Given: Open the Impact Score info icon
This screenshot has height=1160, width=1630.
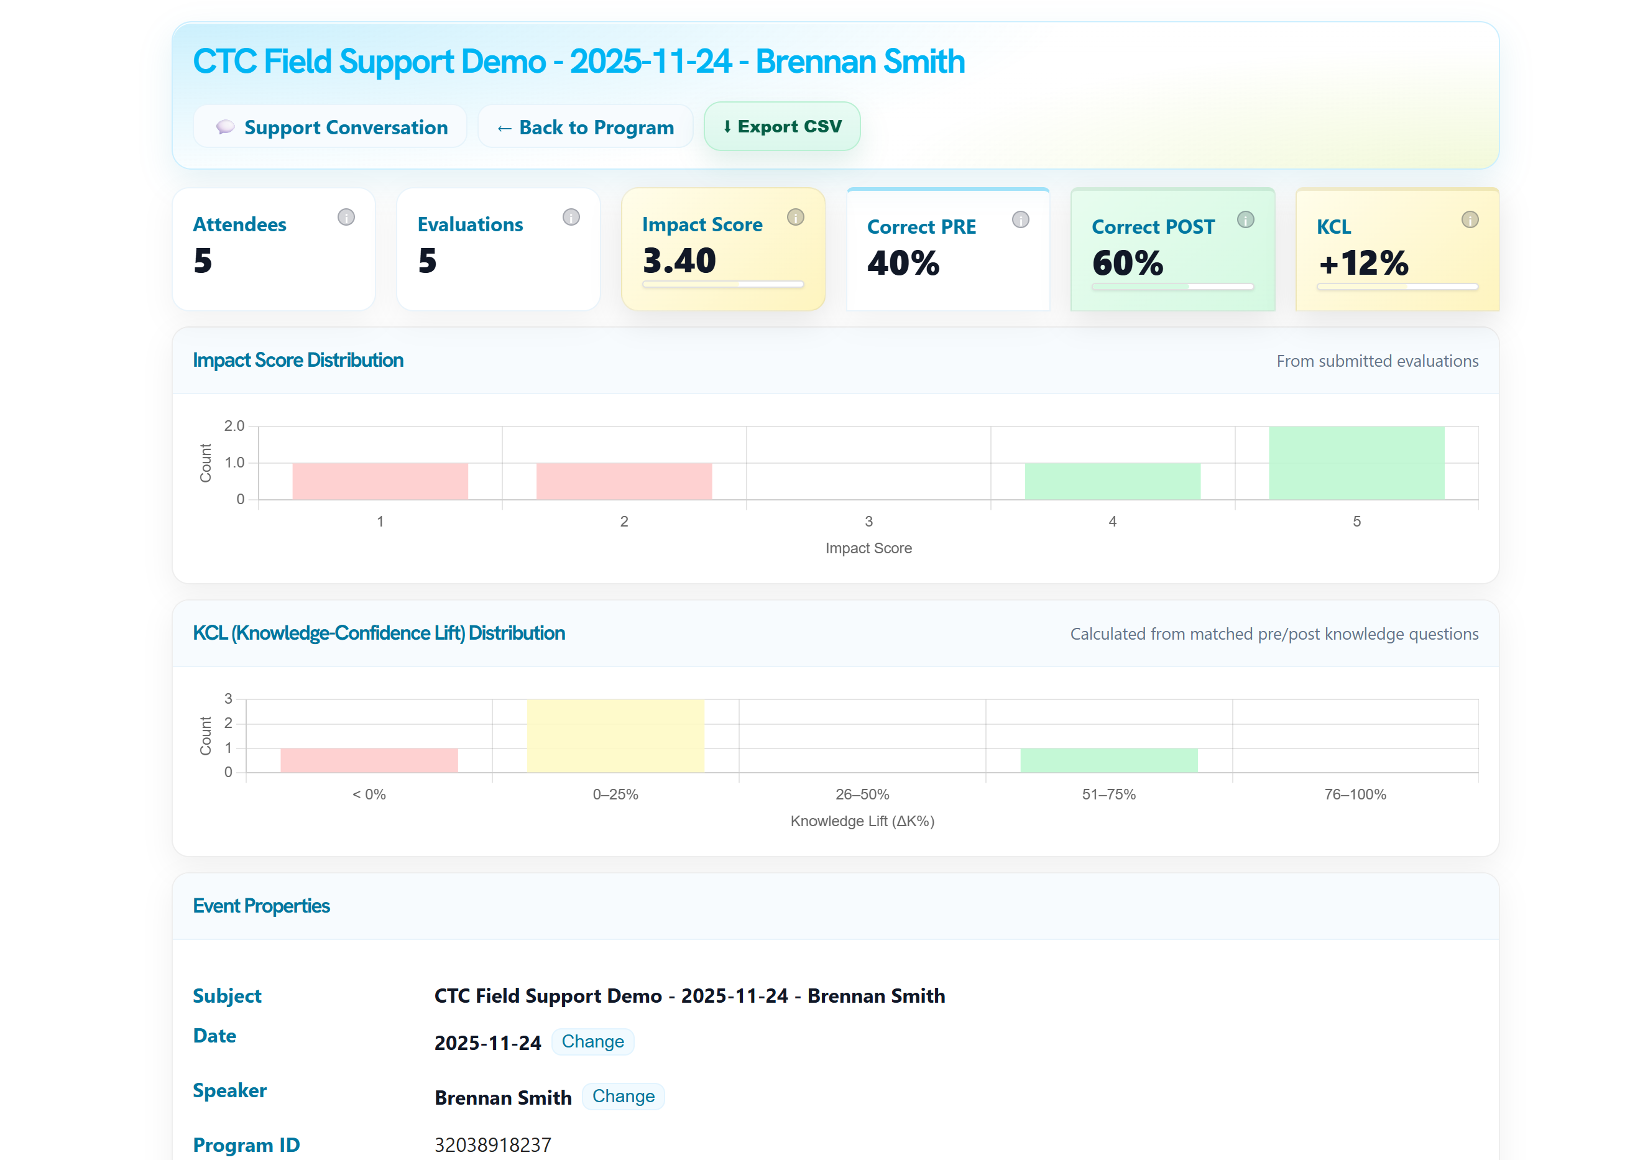Looking at the screenshot, I should point(795,218).
